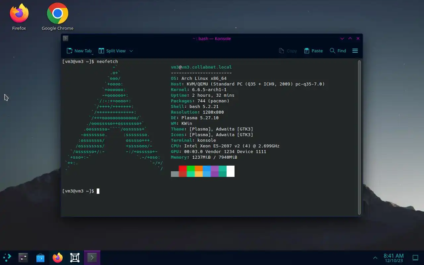Open the Find search in Konsole
424x265 pixels.
(338, 51)
